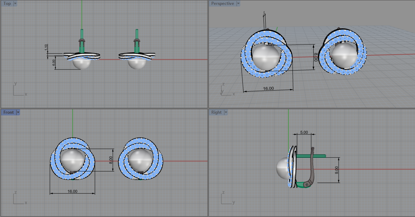Open the Perspective viewport menu arrow
This screenshot has width=415, height=217.
[x=238, y=3]
